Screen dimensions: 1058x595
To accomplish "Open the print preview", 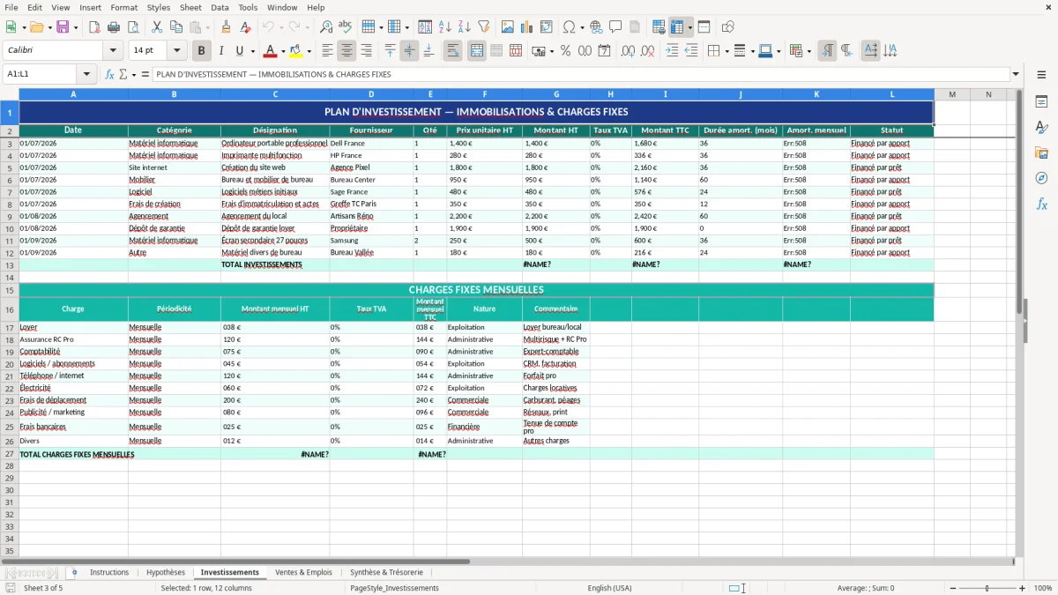I will pyautogui.click(x=132, y=27).
